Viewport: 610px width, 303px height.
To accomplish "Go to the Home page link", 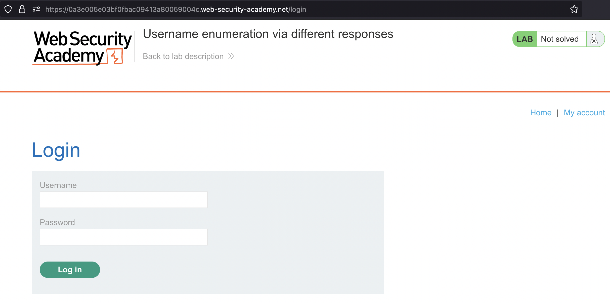I will pyautogui.click(x=541, y=113).
